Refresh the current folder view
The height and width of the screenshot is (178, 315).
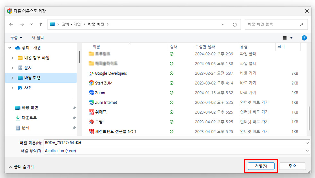point(235,24)
